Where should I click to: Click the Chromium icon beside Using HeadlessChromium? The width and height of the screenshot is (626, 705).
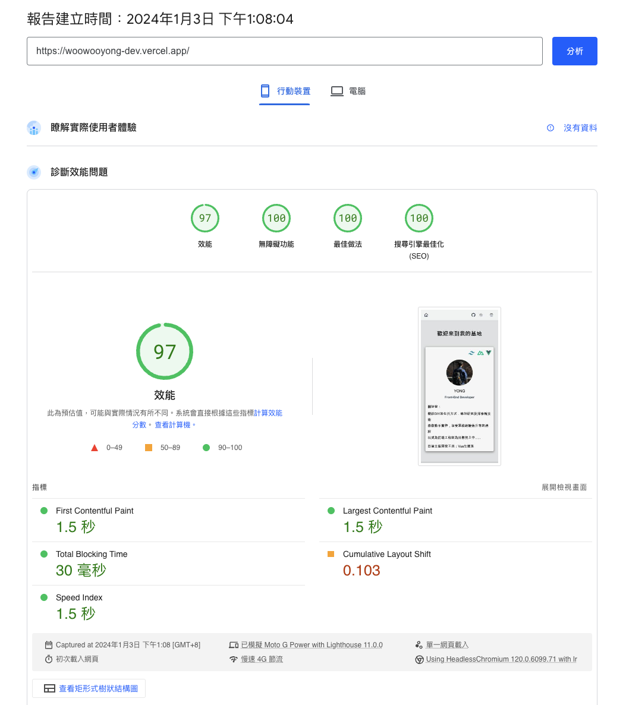[419, 659]
